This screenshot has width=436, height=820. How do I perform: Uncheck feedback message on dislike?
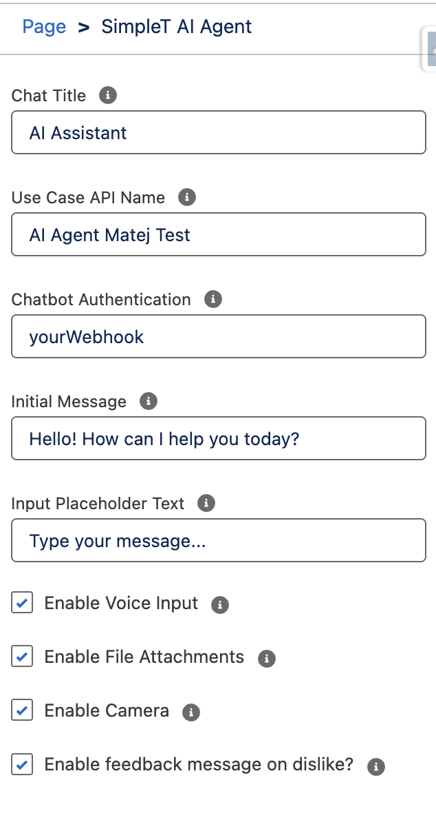pyautogui.click(x=21, y=763)
